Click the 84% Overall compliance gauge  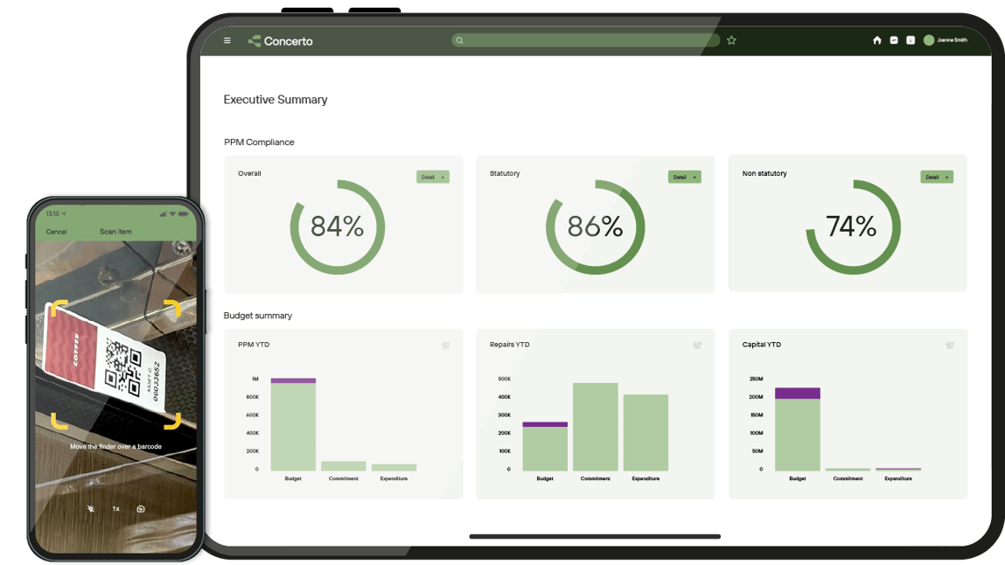click(x=337, y=227)
